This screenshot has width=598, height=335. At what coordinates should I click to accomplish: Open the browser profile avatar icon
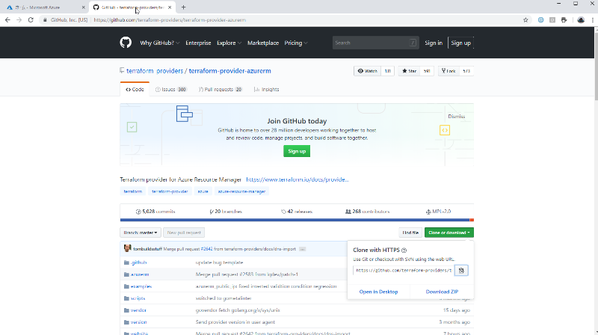tap(581, 20)
